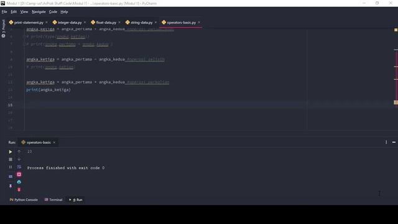Open the Terminal tool window
This screenshot has height=224, width=398.
click(53, 200)
